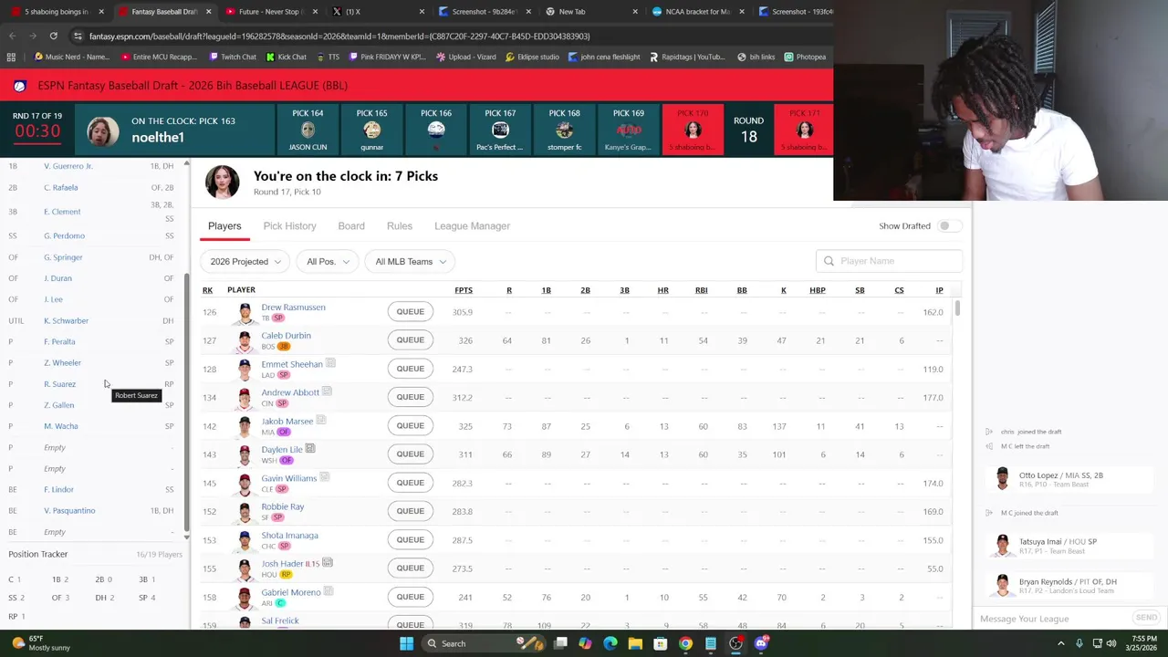Click noelthe1 avatar on the clock
This screenshot has height=657, width=1168.
[x=103, y=131]
